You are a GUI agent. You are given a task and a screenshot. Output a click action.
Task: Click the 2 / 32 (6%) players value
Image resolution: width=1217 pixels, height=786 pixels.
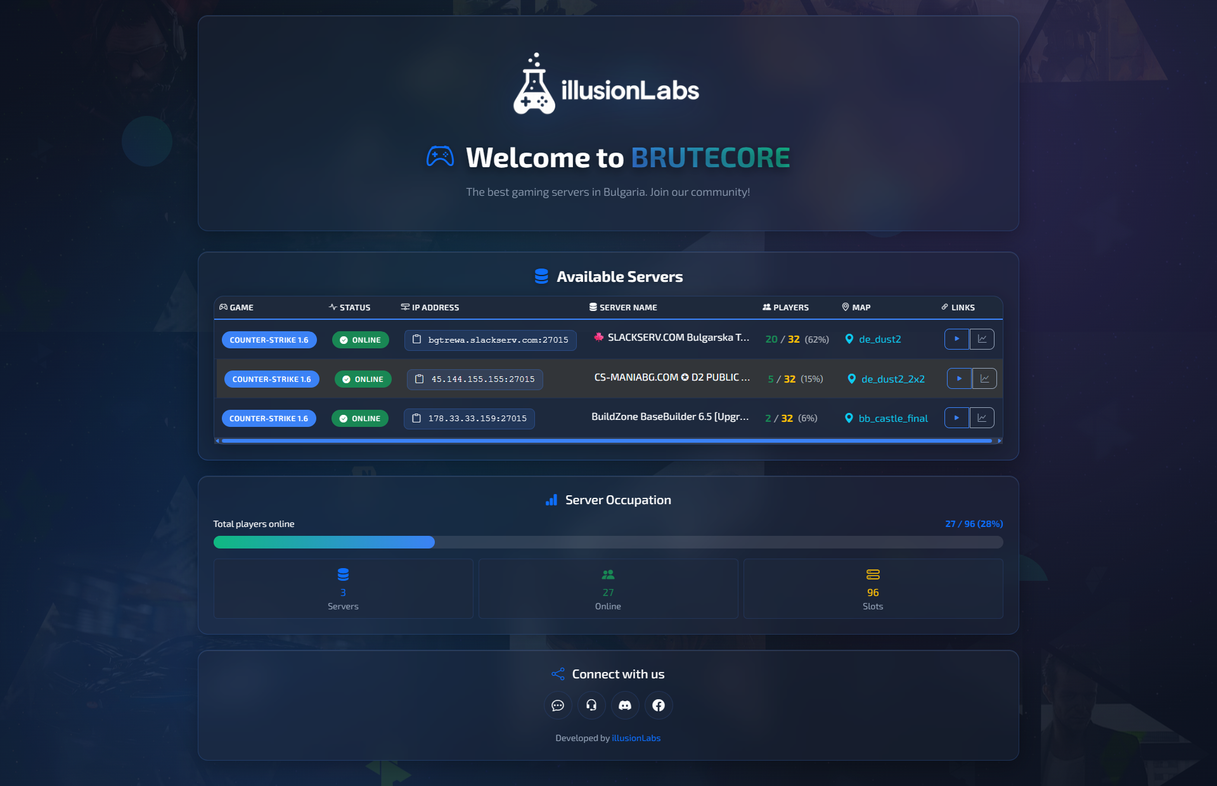791,418
